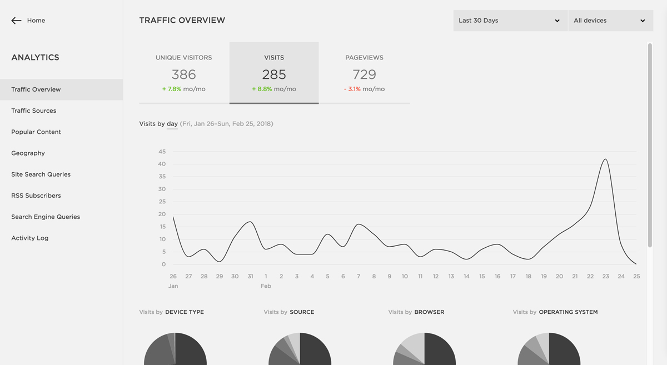Click chevron arrow of Last 30 Days
This screenshot has width=667, height=365.
coord(557,21)
